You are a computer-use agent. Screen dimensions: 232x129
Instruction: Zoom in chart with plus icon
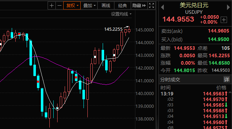(x=52, y=6)
